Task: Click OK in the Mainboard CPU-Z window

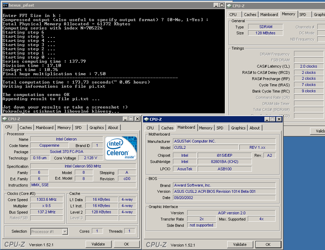Action: pyautogui.click(x=268, y=244)
